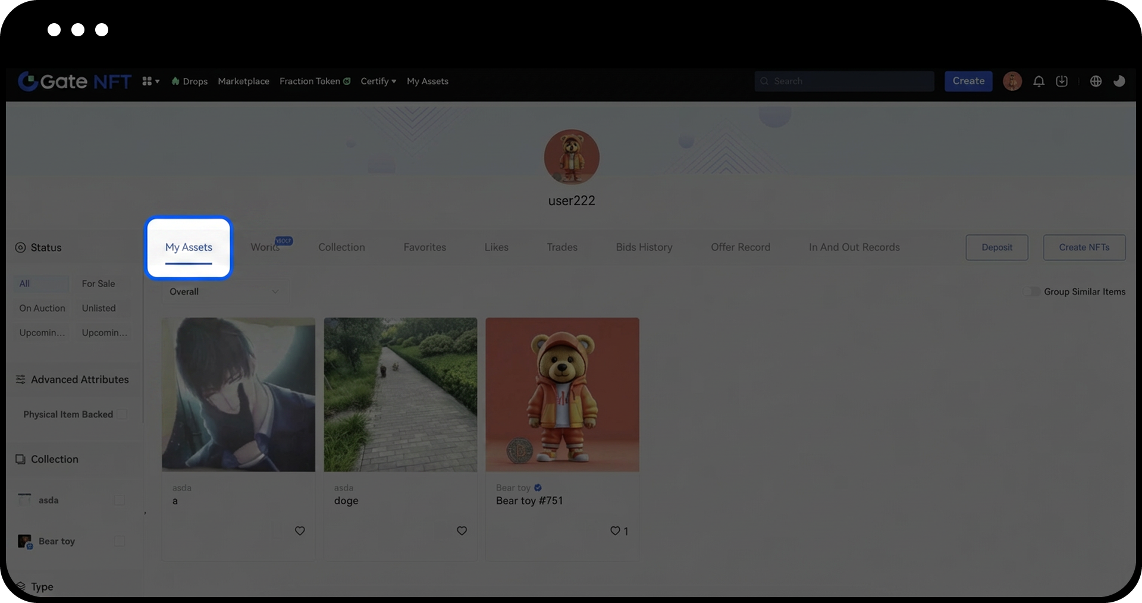Screen dimensions: 1142x603
Task: Click into the Search field
Action: 845,81
